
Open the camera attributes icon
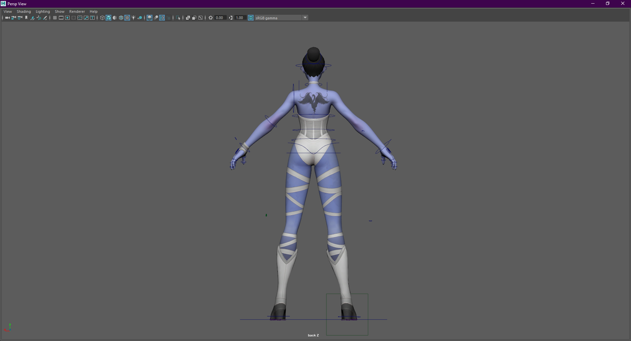pyautogui.click(x=20, y=18)
